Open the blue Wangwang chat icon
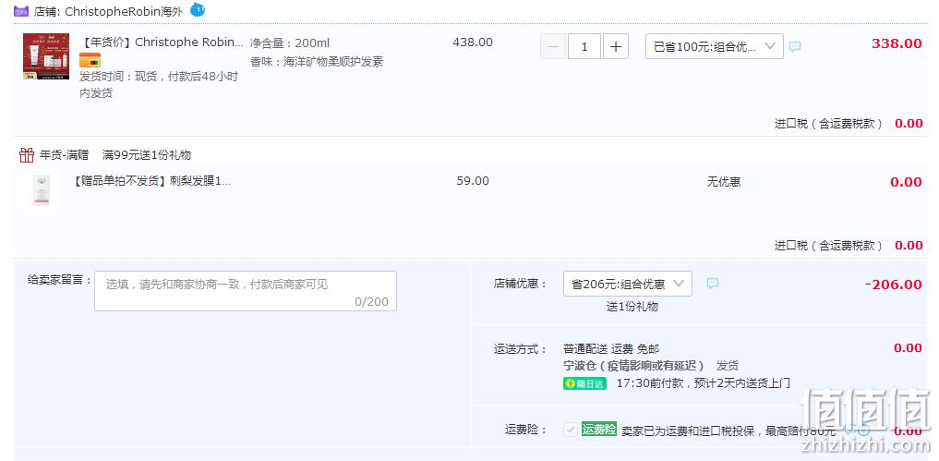Screen dimensions: 939x461 click(x=197, y=9)
